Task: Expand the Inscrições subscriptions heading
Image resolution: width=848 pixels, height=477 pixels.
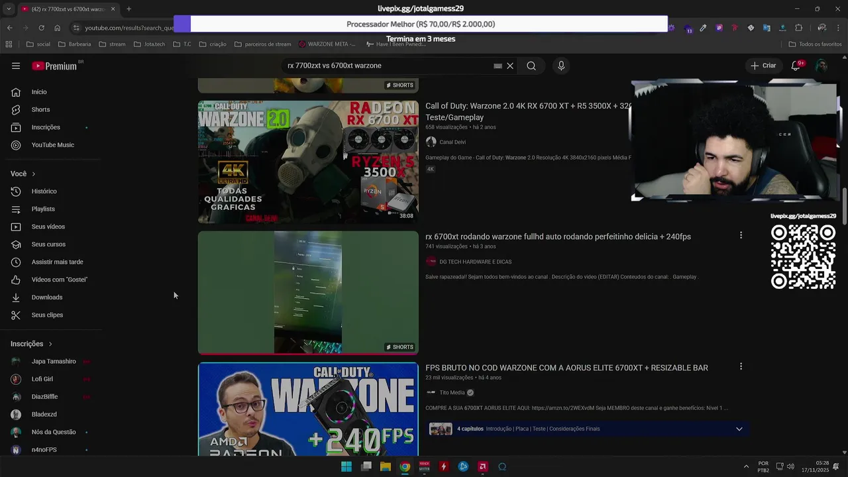Action: [31, 344]
